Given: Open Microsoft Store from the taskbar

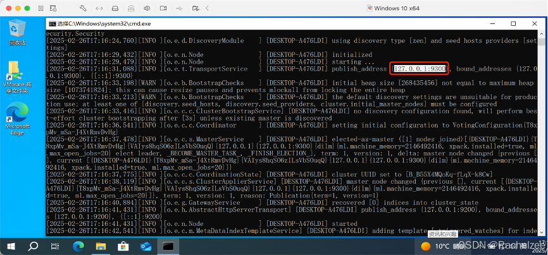Looking at the screenshot, I should (123, 247).
